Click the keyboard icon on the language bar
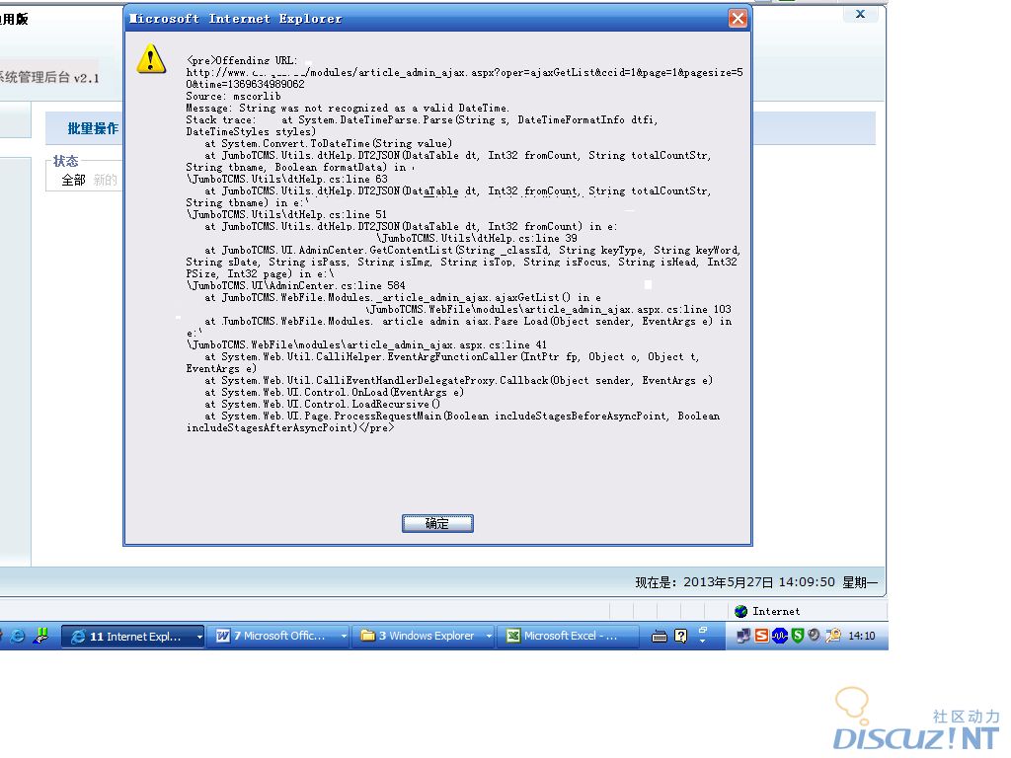 click(x=659, y=637)
